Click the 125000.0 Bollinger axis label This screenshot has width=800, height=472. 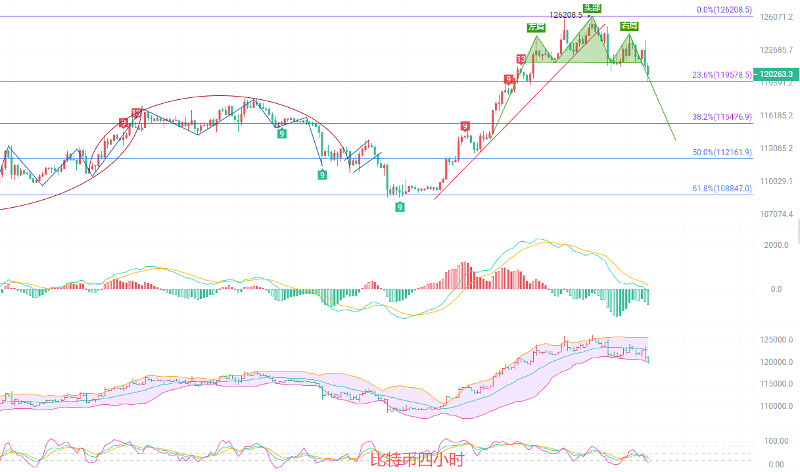click(776, 340)
